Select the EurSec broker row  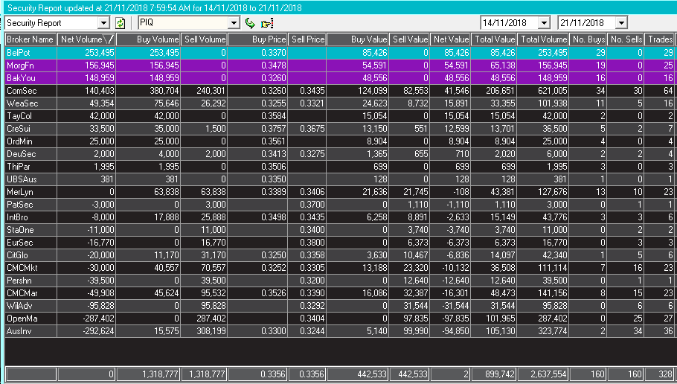(x=339, y=243)
